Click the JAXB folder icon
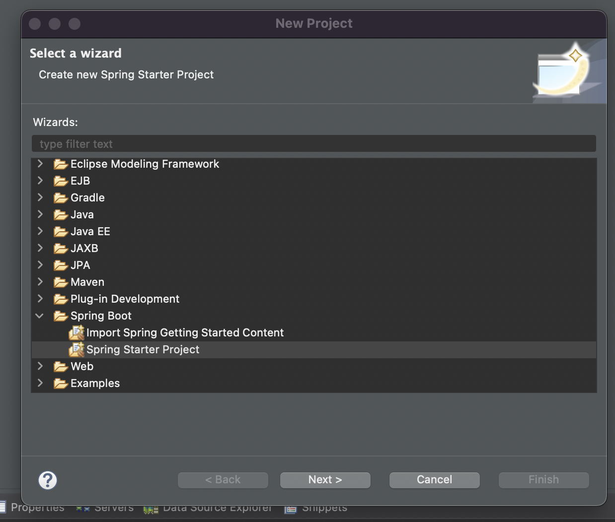This screenshot has height=522, width=615. (x=61, y=249)
